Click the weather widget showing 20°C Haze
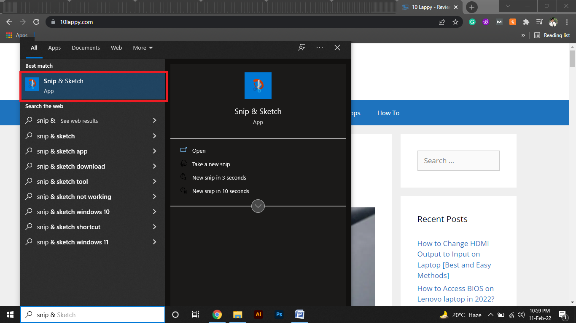This screenshot has width=576, height=323. [x=461, y=315]
